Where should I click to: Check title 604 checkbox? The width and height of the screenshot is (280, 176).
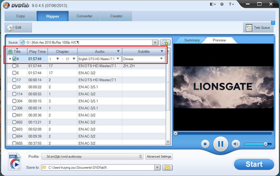coord(14,136)
